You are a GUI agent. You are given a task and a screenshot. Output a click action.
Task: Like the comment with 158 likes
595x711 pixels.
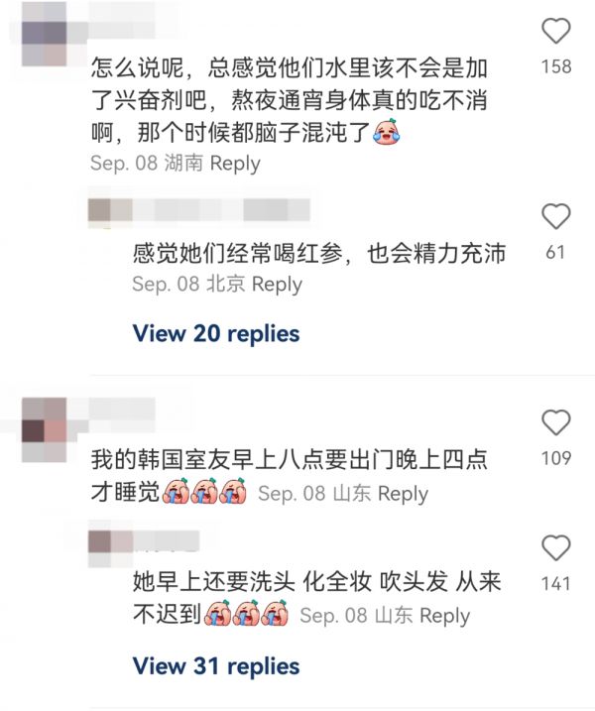pyautogui.click(x=556, y=31)
